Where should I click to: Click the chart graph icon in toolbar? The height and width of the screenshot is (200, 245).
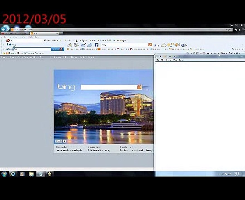[83, 45]
